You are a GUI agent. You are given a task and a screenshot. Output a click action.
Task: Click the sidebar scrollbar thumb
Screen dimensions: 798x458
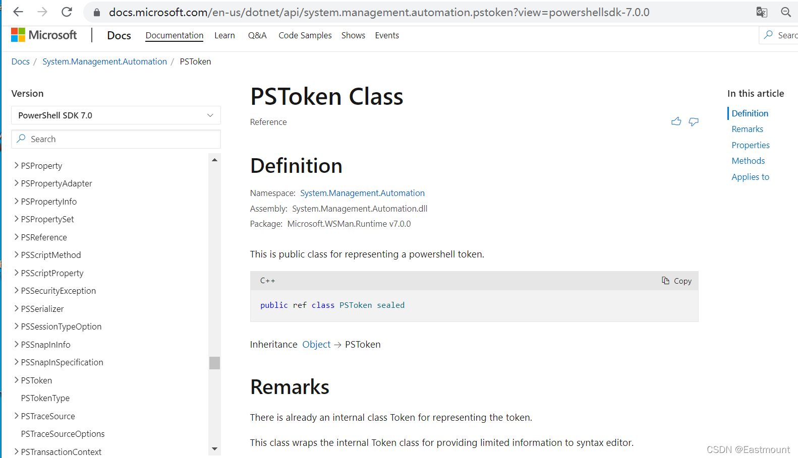click(x=214, y=363)
